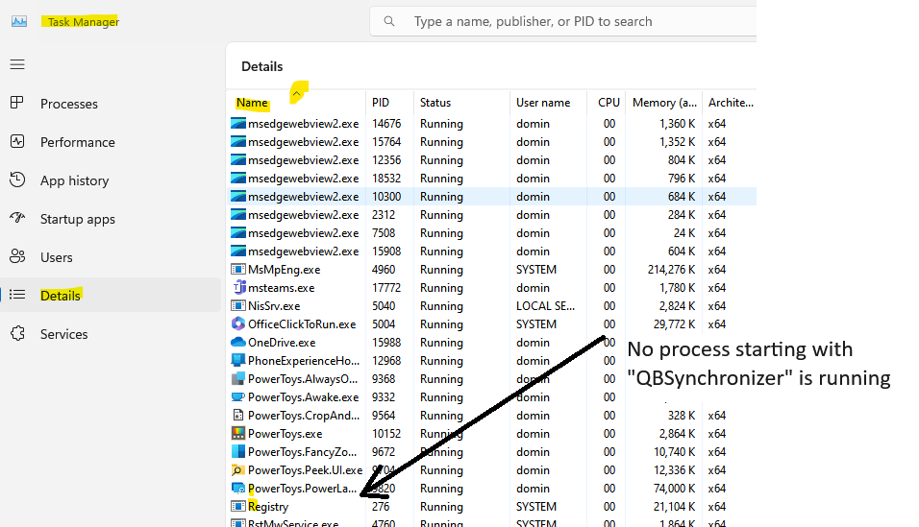Select the OfficeClickToRun.exe process name
The height and width of the screenshot is (527, 919).
click(302, 323)
